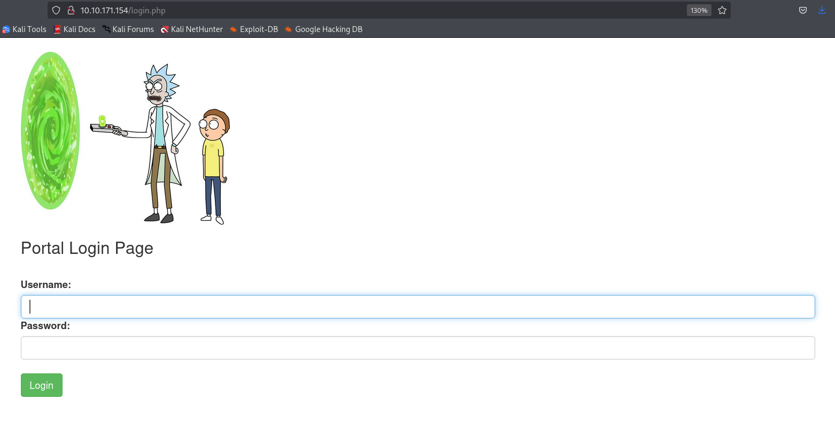Click inside the URL address bar
835x423 pixels.
[x=321, y=10]
